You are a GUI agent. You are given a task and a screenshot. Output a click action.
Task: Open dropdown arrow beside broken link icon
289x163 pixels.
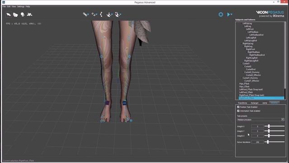pos(97,14)
